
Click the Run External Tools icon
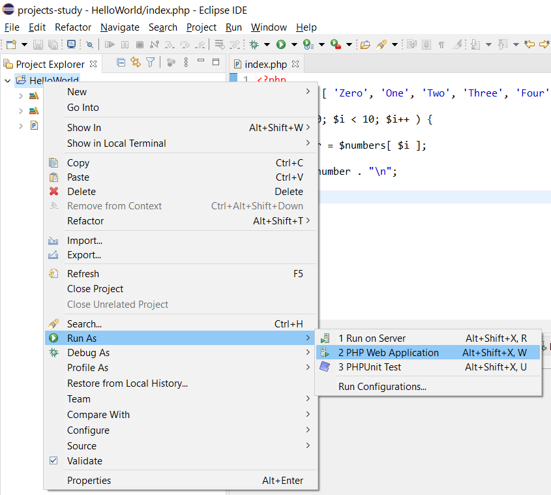coord(336,44)
